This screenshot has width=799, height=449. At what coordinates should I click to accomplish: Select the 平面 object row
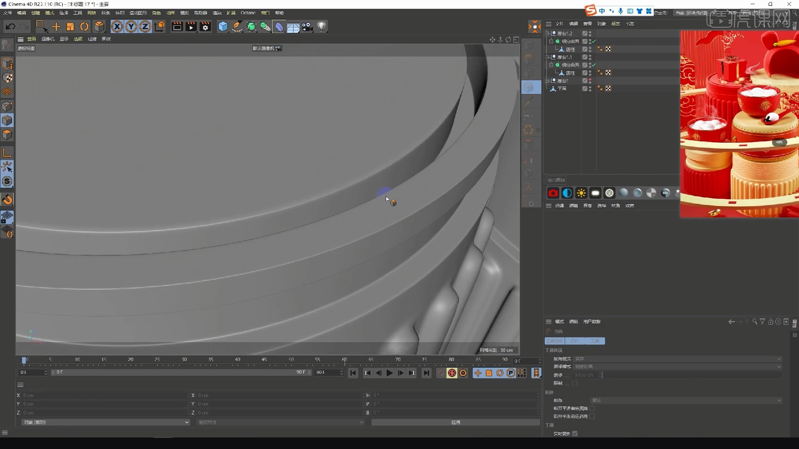pos(562,89)
